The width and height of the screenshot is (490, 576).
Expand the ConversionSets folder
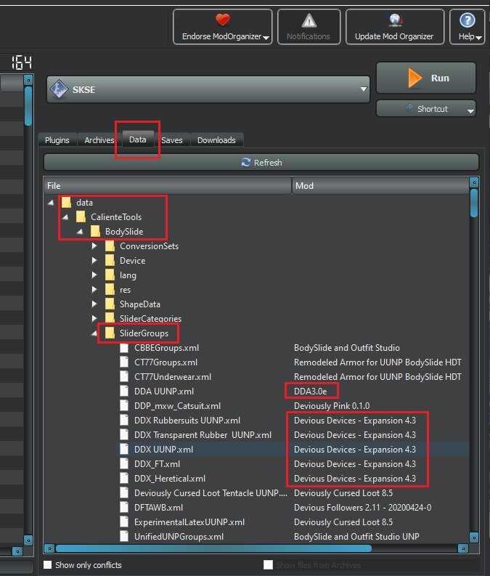[x=94, y=246]
